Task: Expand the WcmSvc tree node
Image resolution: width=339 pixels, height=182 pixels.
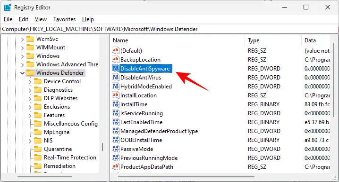Action: 22,40
